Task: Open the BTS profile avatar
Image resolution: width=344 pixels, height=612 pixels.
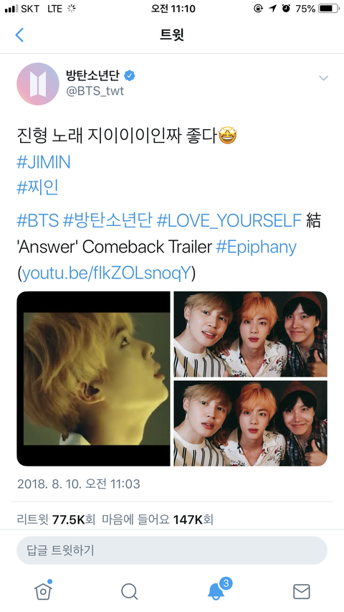Action: [38, 83]
